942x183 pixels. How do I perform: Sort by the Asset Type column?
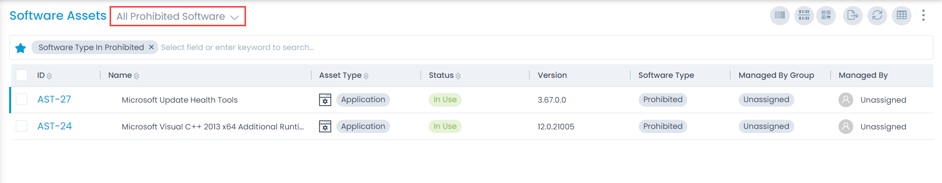point(344,75)
